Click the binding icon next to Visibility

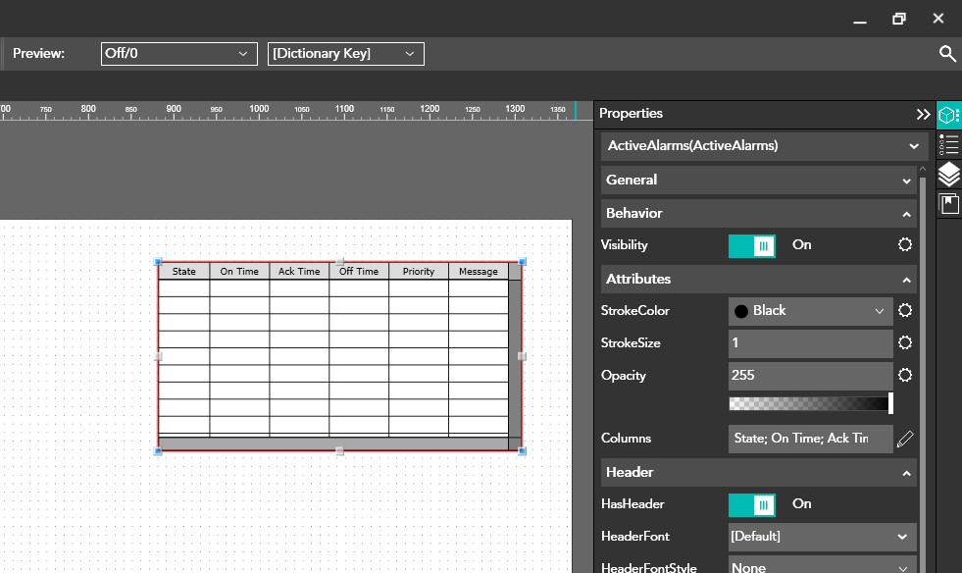[905, 245]
